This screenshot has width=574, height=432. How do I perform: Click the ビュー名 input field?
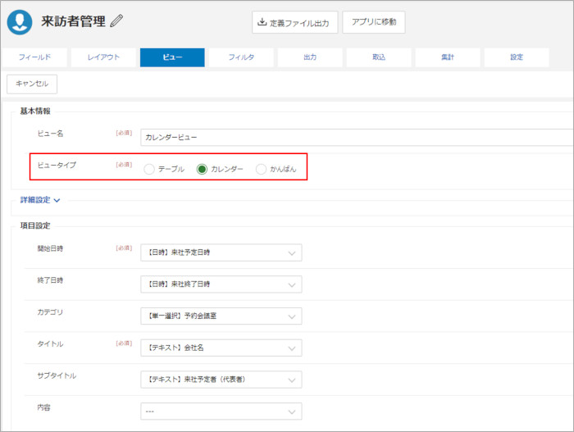tap(357, 137)
